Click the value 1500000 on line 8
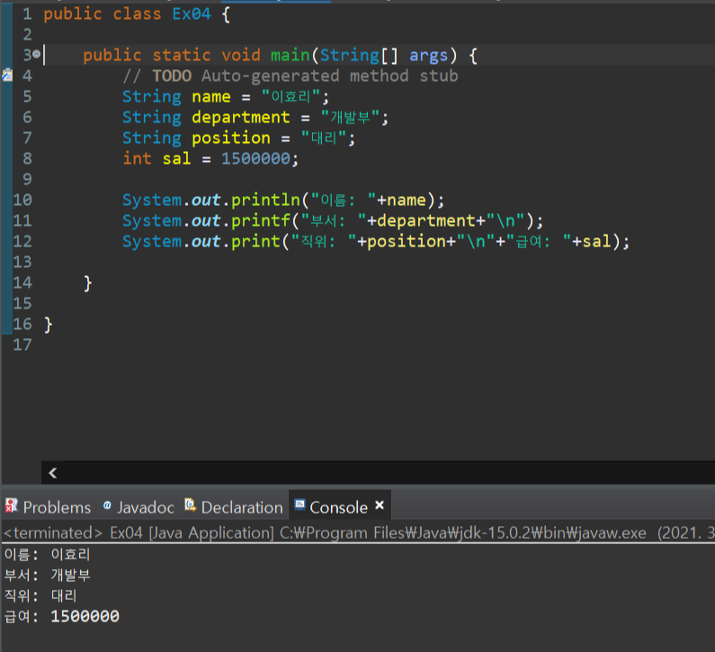 tap(255, 158)
